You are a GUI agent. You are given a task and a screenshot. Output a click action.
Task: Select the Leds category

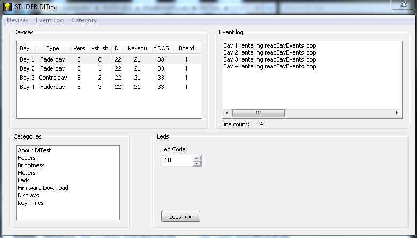point(24,180)
